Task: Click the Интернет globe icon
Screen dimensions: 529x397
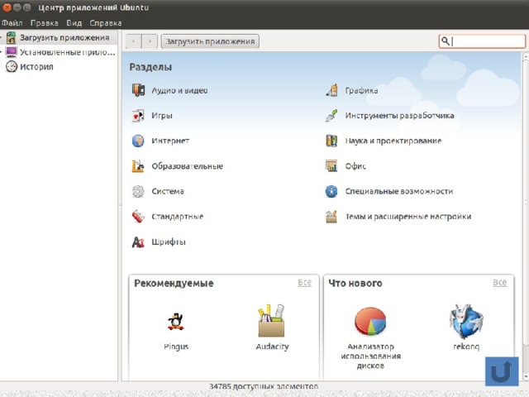Action: [x=138, y=141]
